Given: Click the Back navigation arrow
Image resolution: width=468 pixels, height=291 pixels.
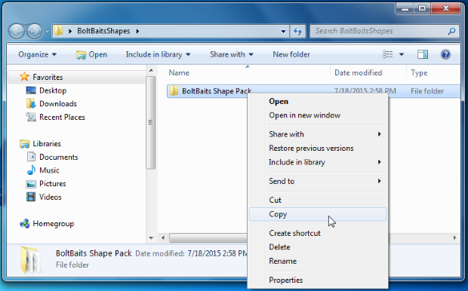Looking at the screenshot, I should [17, 31].
